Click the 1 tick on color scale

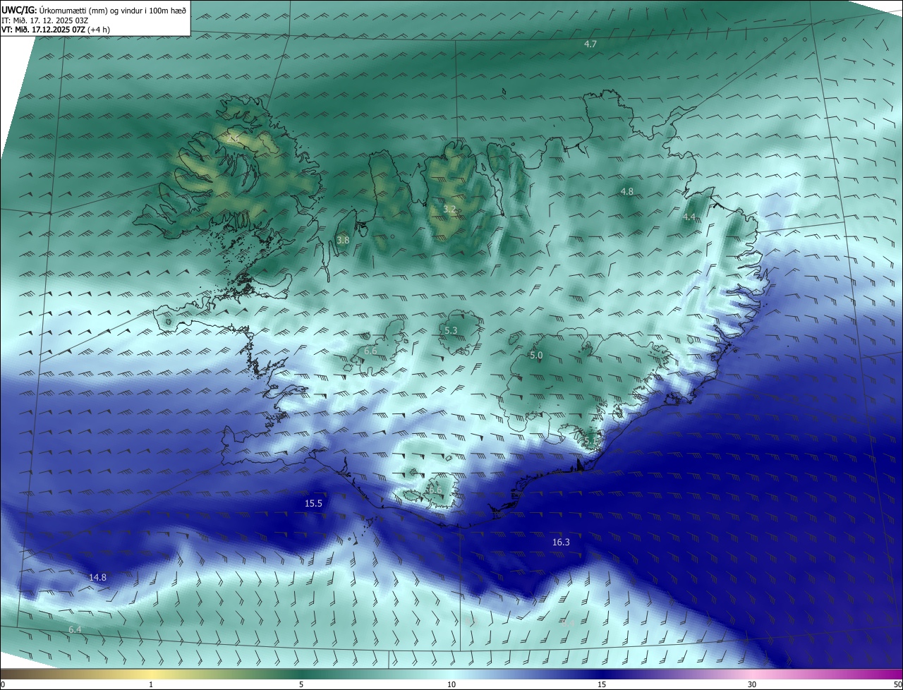point(151,684)
